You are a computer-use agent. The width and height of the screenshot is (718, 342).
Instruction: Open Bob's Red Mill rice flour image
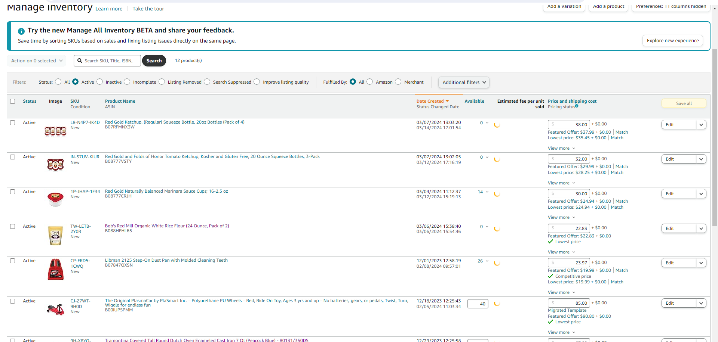pos(55,236)
